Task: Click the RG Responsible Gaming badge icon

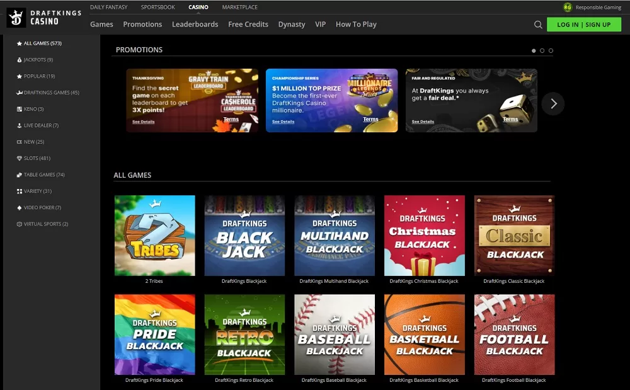Action: click(x=568, y=7)
